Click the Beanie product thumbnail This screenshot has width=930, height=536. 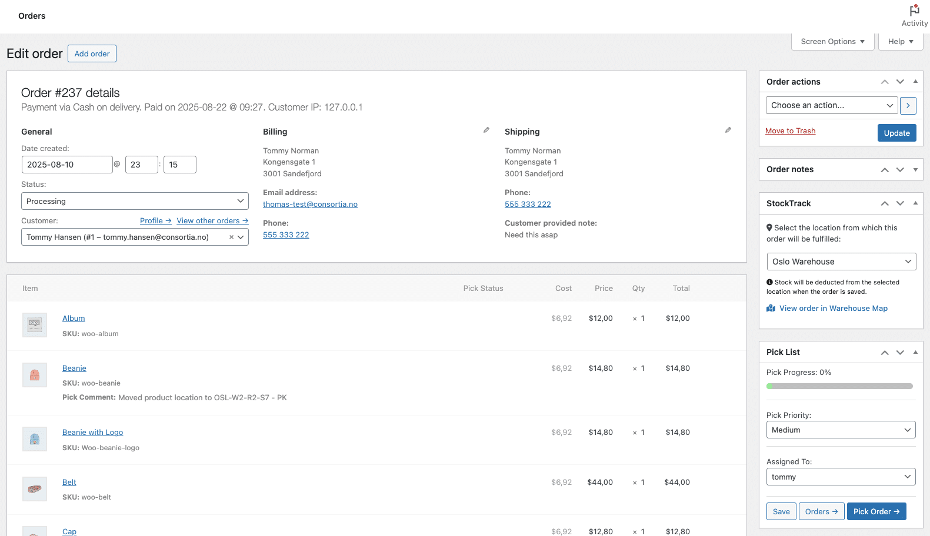[x=35, y=375]
